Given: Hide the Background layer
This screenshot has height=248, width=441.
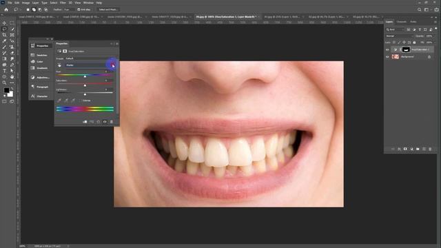Looking at the screenshot, I should [387, 56].
